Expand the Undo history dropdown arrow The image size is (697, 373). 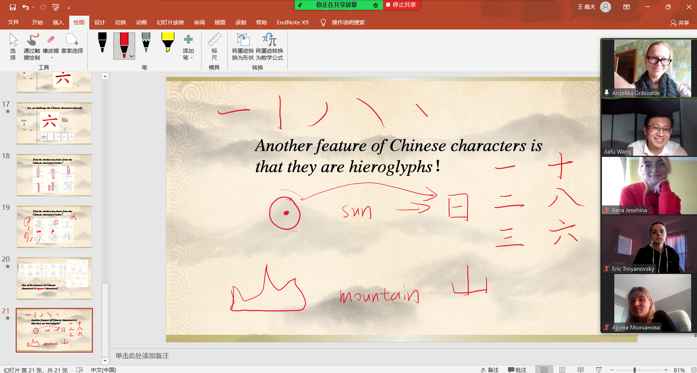click(x=34, y=7)
